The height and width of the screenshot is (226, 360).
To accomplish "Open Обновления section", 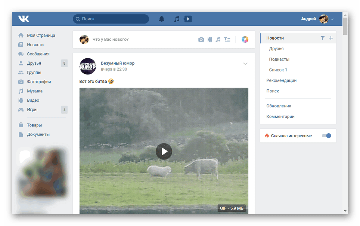I will click(279, 106).
